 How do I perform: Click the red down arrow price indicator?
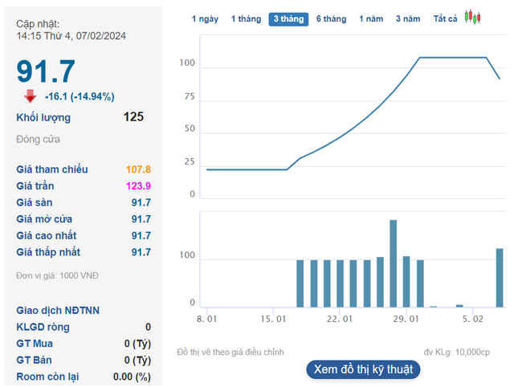31,96
